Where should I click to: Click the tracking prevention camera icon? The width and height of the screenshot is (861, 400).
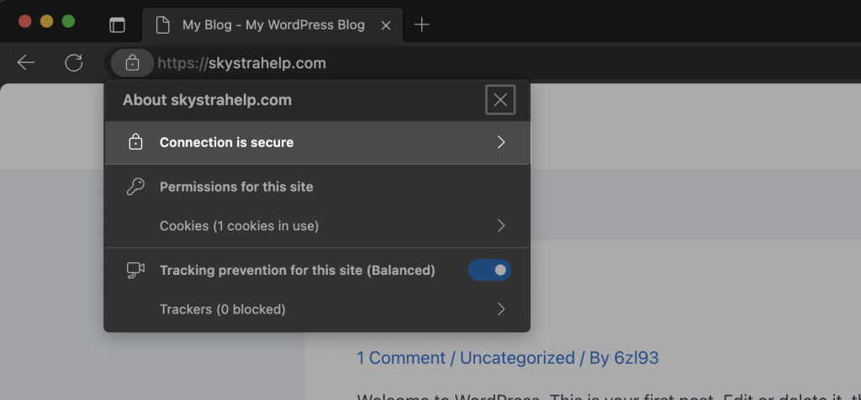point(135,271)
